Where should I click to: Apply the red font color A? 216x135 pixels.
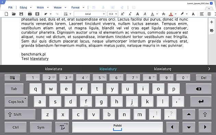coord(171,14)
